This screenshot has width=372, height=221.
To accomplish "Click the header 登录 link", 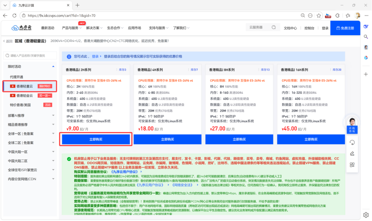I will [x=325, y=28].
